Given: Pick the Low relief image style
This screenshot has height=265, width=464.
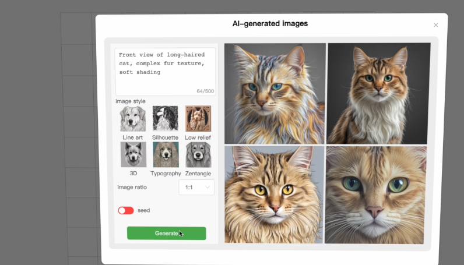Looking at the screenshot, I should click(198, 119).
